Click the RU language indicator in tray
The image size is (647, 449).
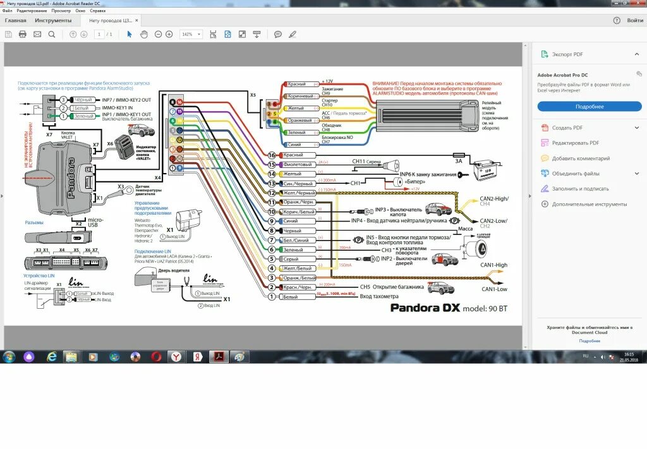click(x=586, y=356)
